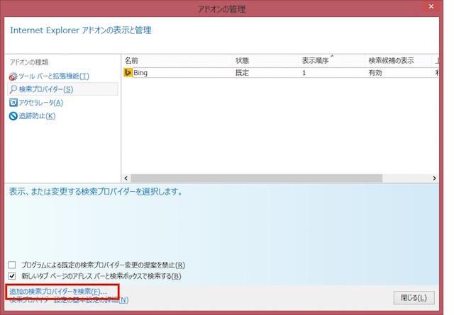Open ツール バーと拡張機能(T) category
The height and width of the screenshot is (315, 454).
pyautogui.click(x=54, y=76)
